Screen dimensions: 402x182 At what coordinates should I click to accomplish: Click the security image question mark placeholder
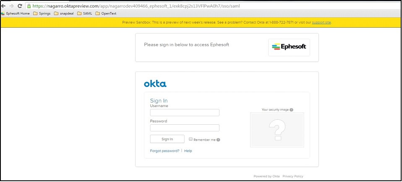(x=277, y=130)
